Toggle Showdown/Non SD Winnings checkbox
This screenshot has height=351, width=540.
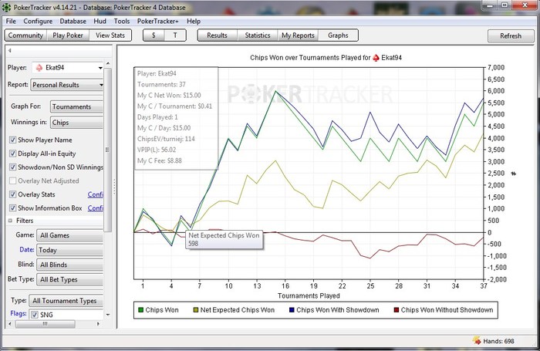[x=13, y=167]
